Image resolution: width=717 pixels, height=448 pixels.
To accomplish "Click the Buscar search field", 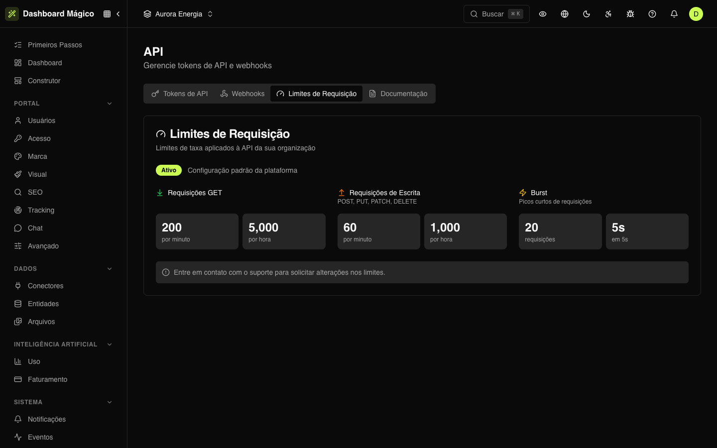I will (x=496, y=14).
